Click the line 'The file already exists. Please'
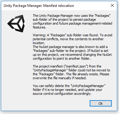The image size is (119, 114). point(71,74)
